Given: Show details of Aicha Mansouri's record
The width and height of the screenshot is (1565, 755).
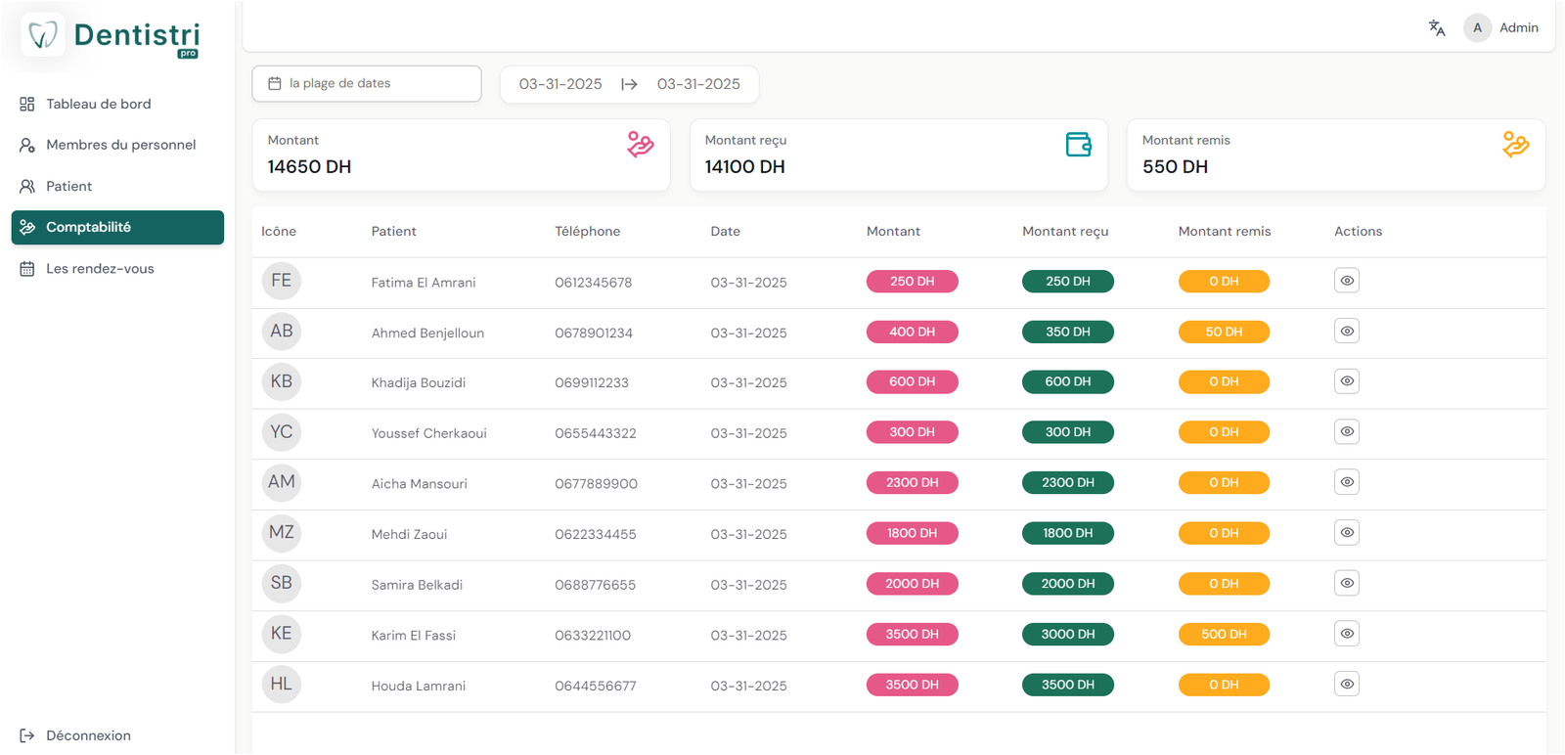Looking at the screenshot, I should (1347, 482).
